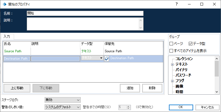Click the Blue Prism app icon in title bar
This screenshot has height=112, width=221.
(5, 4)
